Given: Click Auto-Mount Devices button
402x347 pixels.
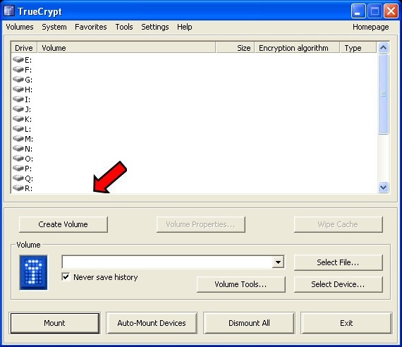Looking at the screenshot, I should (152, 323).
